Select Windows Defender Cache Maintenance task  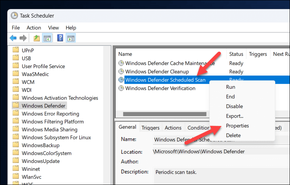(x=170, y=63)
